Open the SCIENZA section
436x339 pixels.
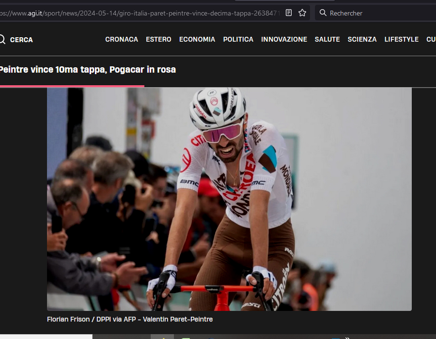pyautogui.click(x=362, y=39)
